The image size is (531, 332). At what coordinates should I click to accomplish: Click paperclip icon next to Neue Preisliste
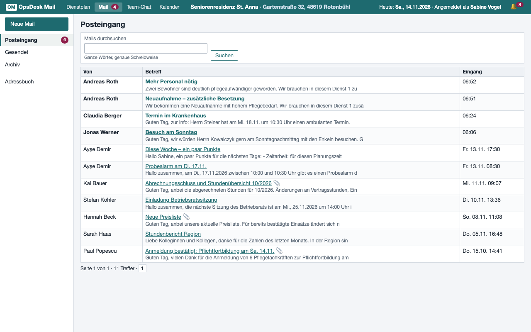187,217
